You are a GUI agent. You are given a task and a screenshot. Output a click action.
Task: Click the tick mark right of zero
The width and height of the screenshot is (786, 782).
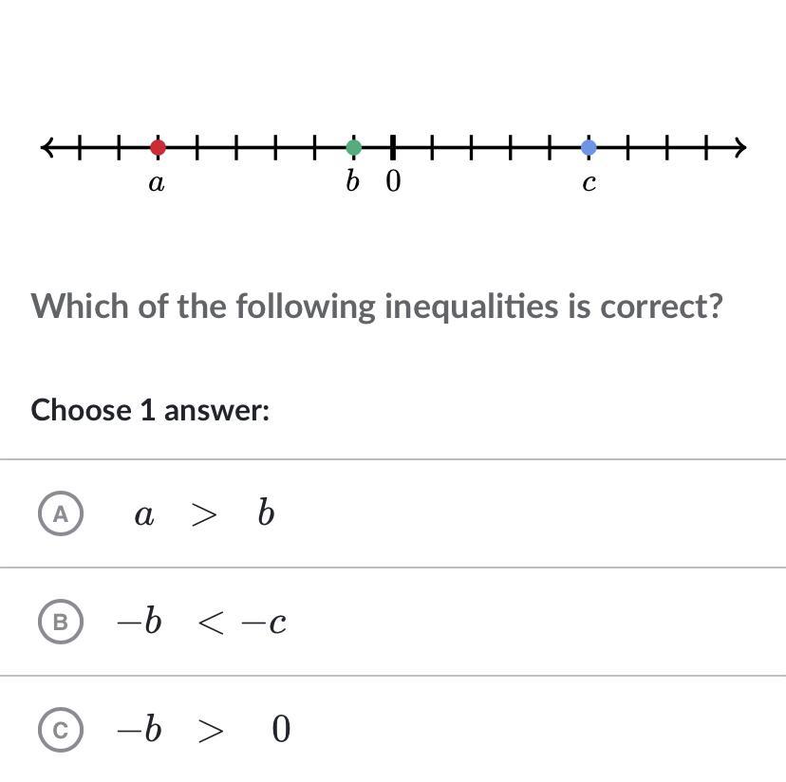432,147
